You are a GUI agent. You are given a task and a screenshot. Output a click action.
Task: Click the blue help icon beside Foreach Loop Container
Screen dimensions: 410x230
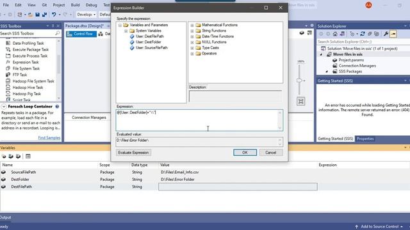click(57, 107)
